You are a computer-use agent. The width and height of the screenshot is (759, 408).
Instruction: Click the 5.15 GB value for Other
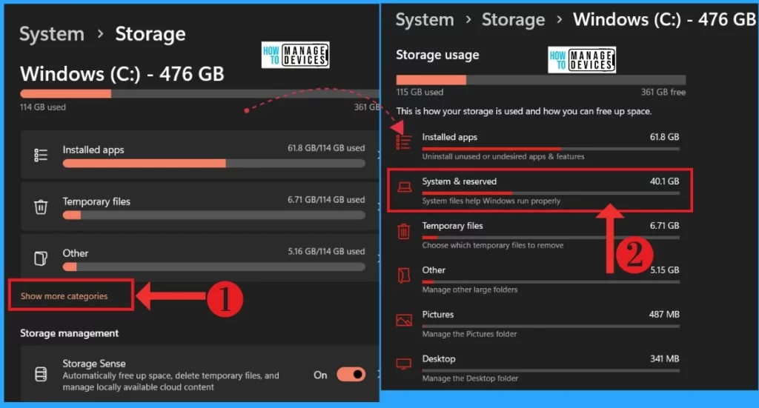point(664,270)
